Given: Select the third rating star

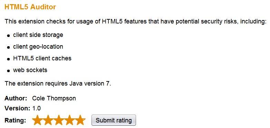Looking at the screenshot, I should click(59, 120).
